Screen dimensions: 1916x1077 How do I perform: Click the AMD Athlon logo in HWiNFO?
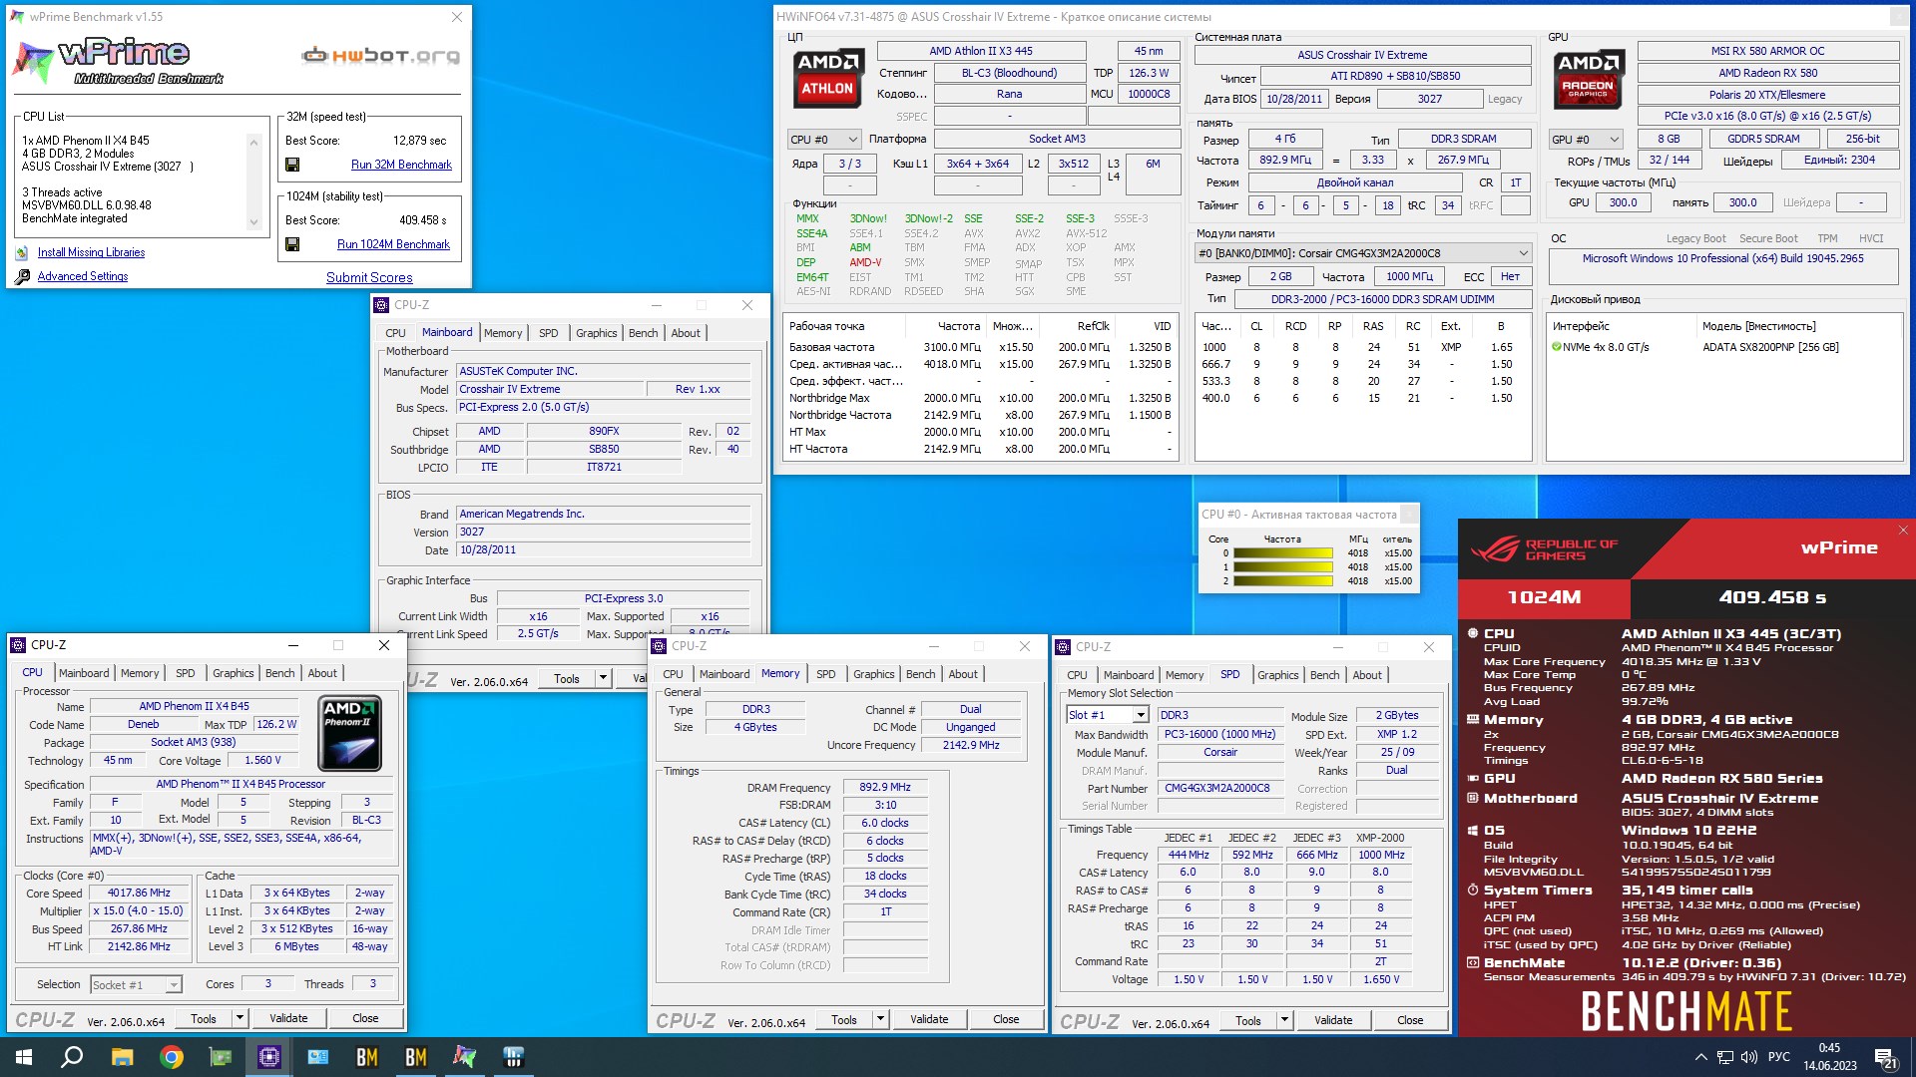828,78
